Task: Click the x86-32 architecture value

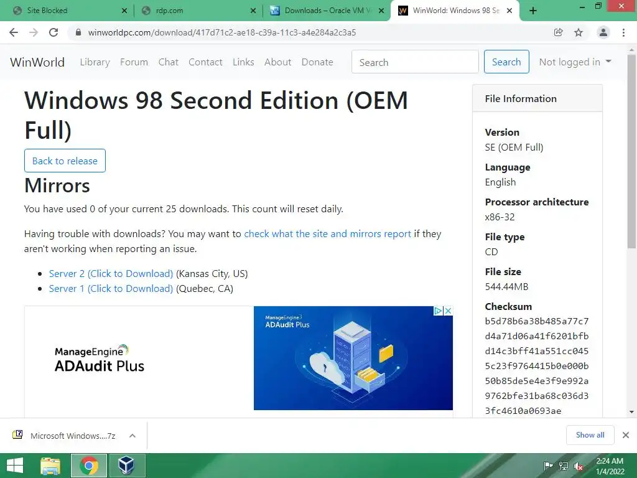Action: pos(500,217)
